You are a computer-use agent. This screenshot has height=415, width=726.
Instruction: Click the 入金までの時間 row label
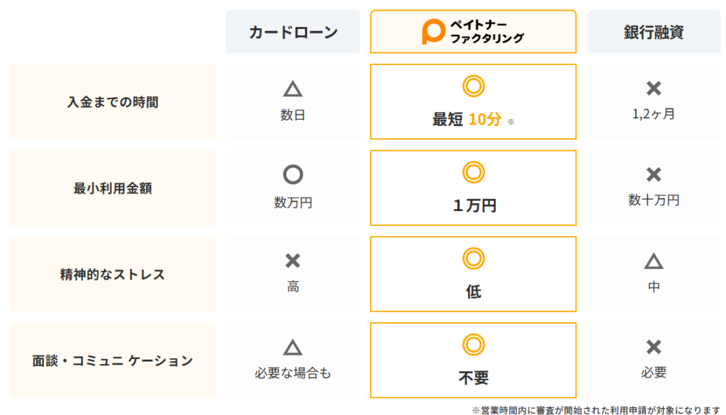113,102
